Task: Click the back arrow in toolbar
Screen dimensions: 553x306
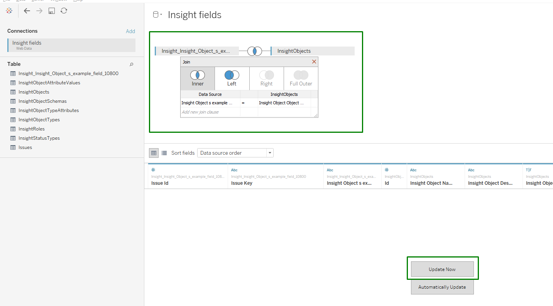Action: (x=27, y=11)
